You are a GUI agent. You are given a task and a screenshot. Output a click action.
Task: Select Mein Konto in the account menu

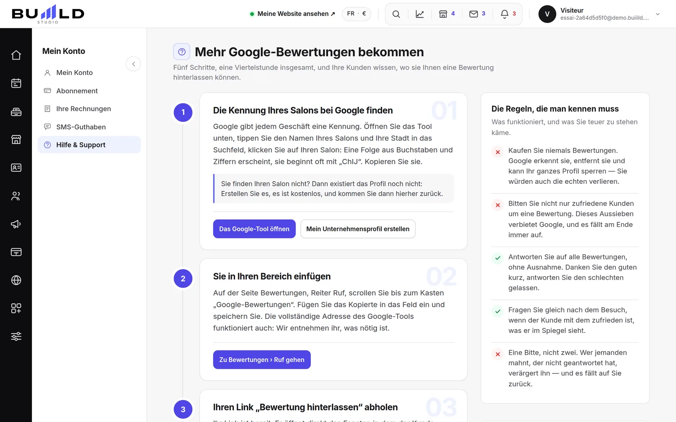89,73
